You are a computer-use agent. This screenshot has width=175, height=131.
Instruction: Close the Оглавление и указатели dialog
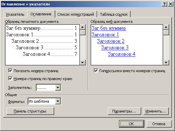click(171, 4)
